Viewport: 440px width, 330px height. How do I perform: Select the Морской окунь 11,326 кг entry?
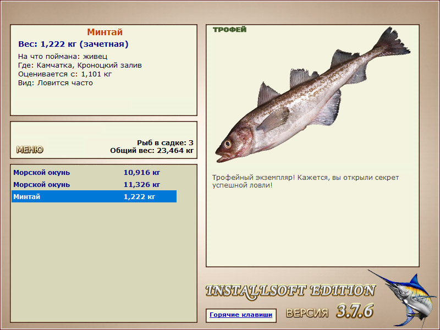tap(94, 184)
